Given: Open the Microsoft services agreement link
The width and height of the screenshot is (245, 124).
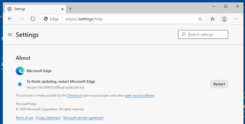Looking at the screenshot, I should pyautogui.click(x=83, y=118).
